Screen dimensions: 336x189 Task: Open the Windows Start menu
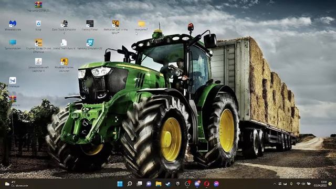click(x=120, y=184)
